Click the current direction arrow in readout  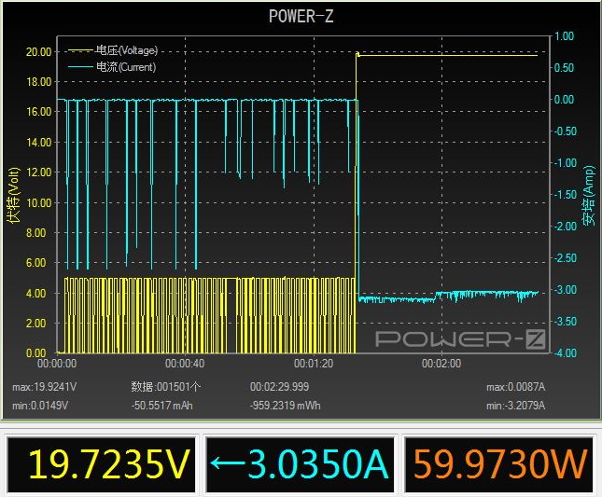coord(228,462)
